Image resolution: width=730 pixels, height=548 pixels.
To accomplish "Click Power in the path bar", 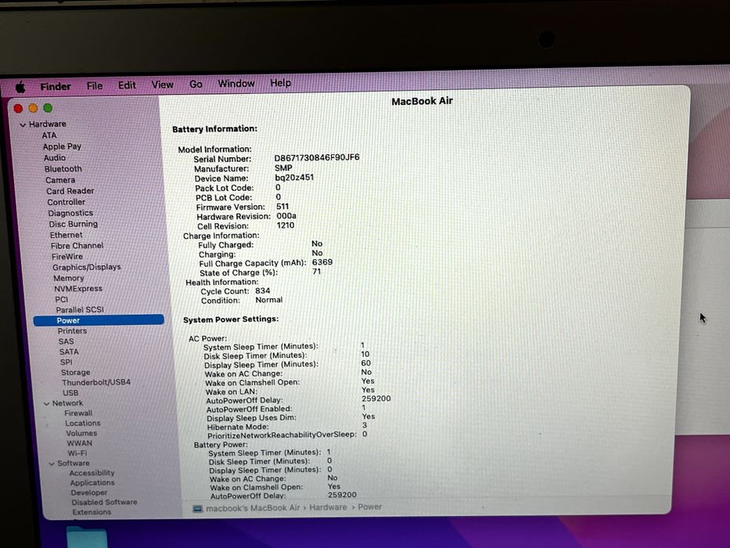I will [369, 507].
